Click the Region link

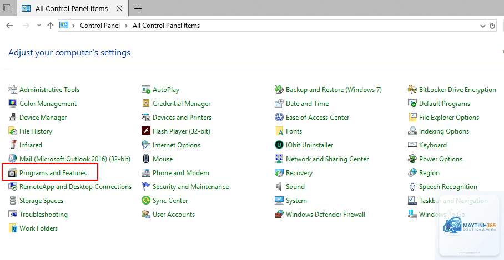pyautogui.click(x=429, y=173)
